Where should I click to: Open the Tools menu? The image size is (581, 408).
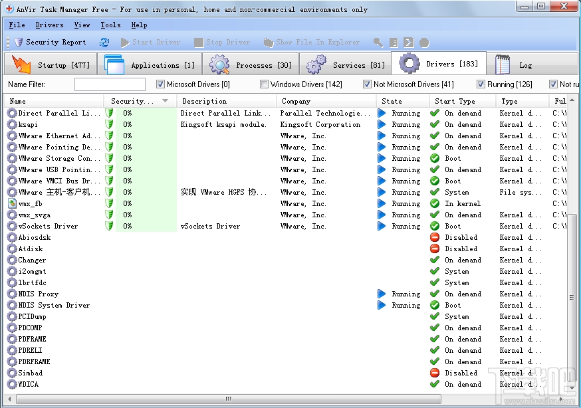pyautogui.click(x=110, y=25)
